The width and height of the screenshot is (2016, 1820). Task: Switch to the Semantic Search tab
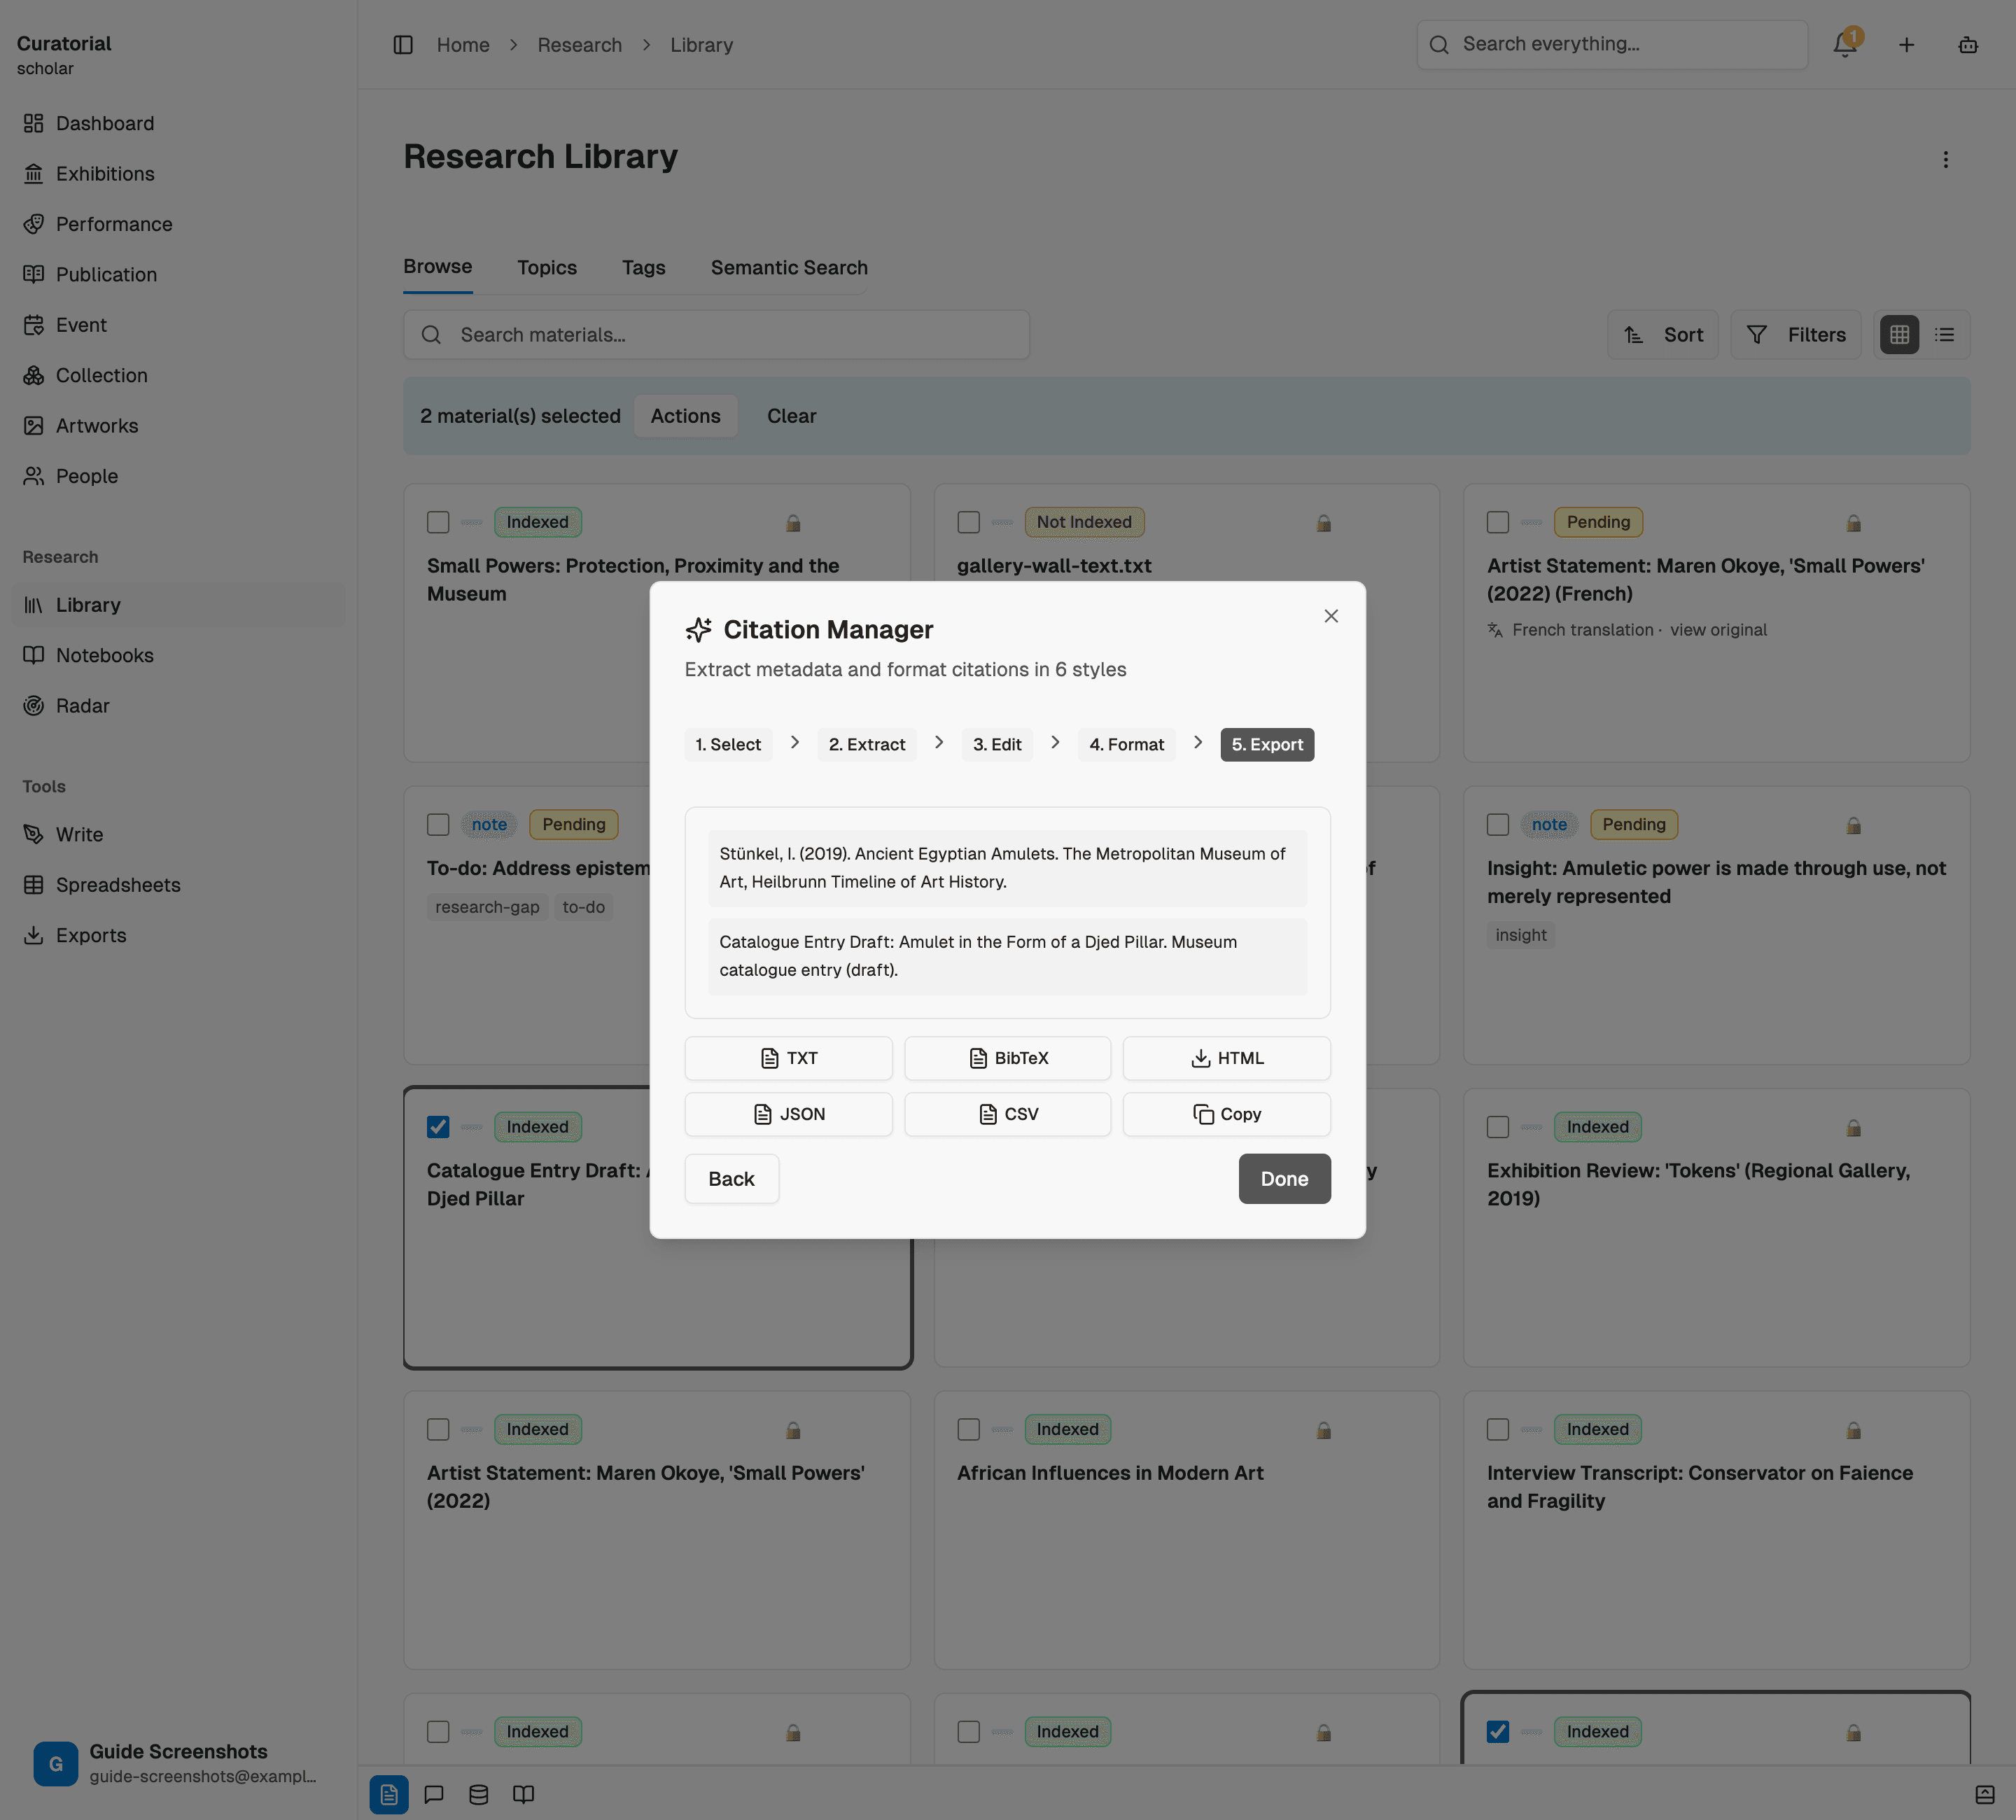(789, 267)
